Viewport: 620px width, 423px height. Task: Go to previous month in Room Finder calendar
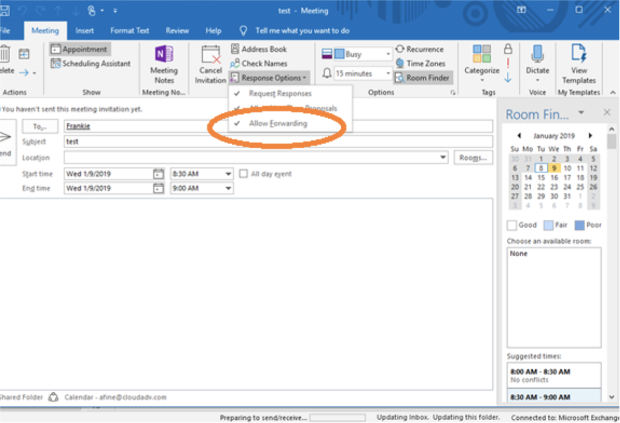[519, 136]
